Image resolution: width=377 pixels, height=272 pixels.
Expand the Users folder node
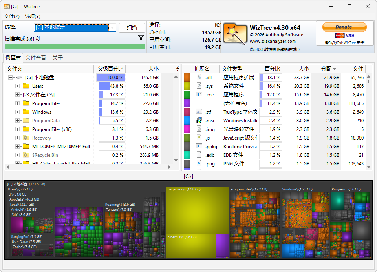(17, 86)
